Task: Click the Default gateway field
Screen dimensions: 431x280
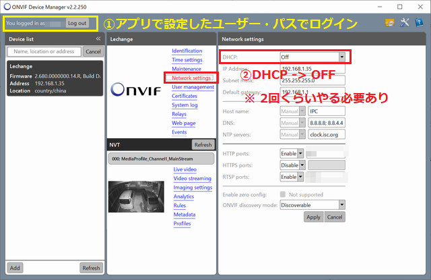Action: tap(312, 92)
